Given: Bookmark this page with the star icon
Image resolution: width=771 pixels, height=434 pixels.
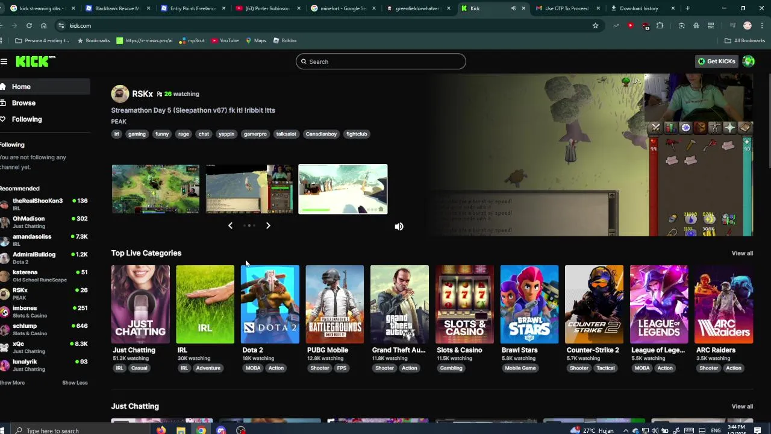Looking at the screenshot, I should [595, 26].
